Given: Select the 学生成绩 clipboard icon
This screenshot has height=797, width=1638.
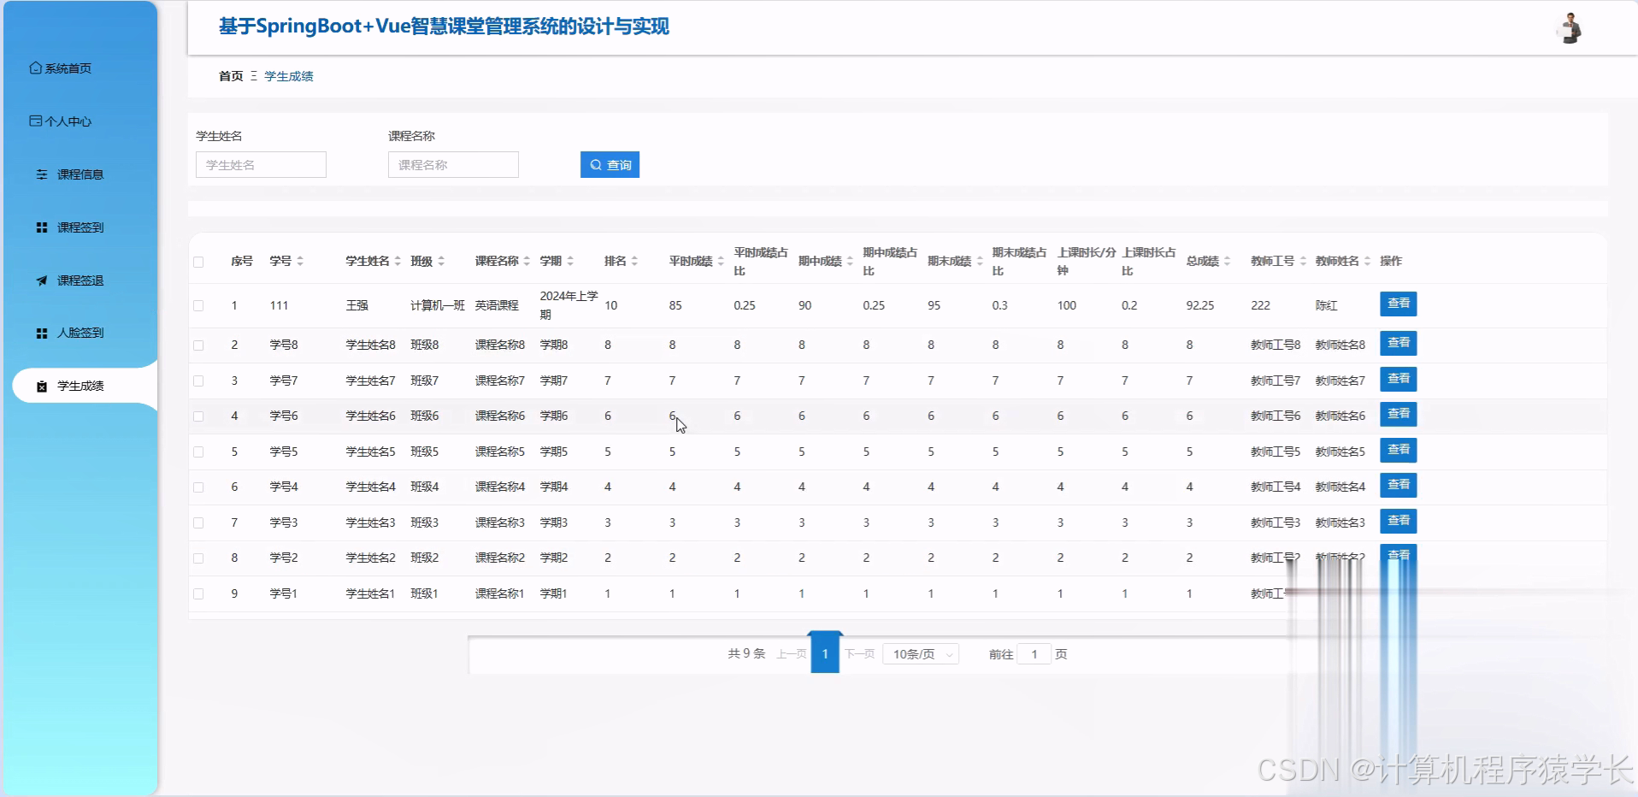Looking at the screenshot, I should pyautogui.click(x=40, y=386).
